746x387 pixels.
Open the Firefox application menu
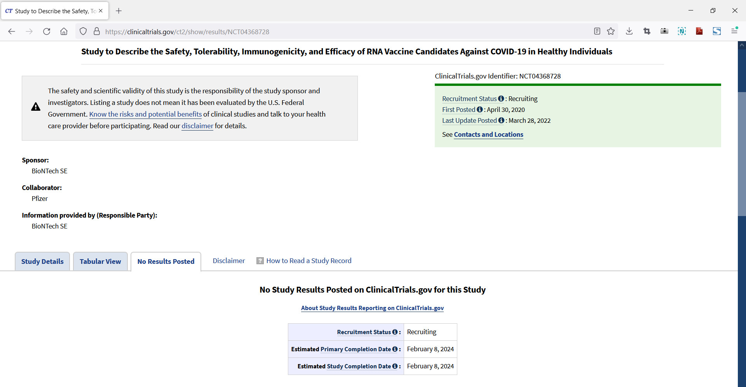734,31
